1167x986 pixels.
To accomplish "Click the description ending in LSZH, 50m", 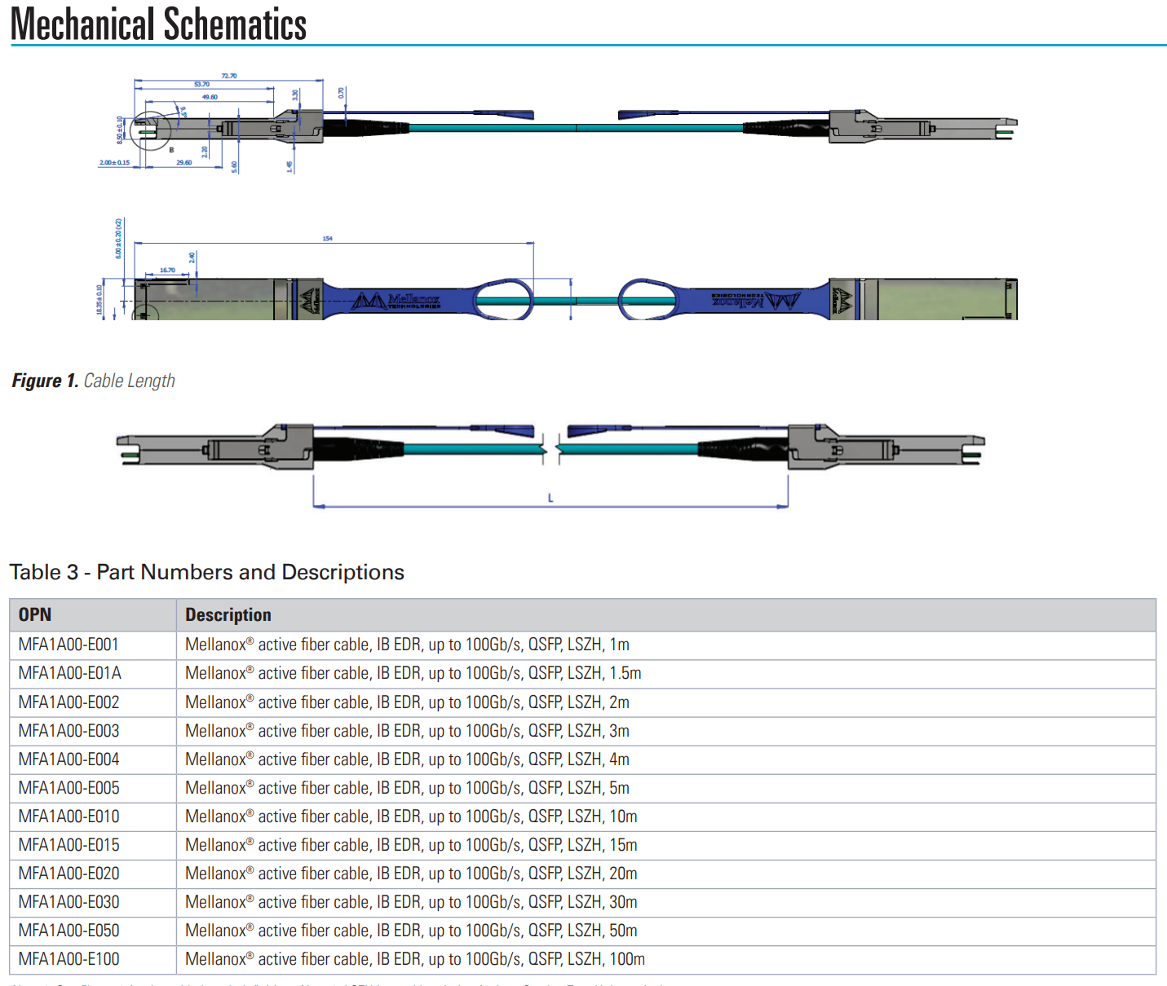I will [x=411, y=931].
